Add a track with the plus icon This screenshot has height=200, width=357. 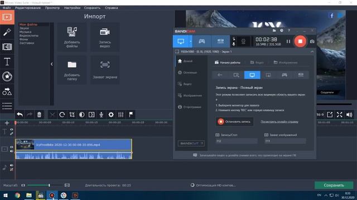[7, 123]
